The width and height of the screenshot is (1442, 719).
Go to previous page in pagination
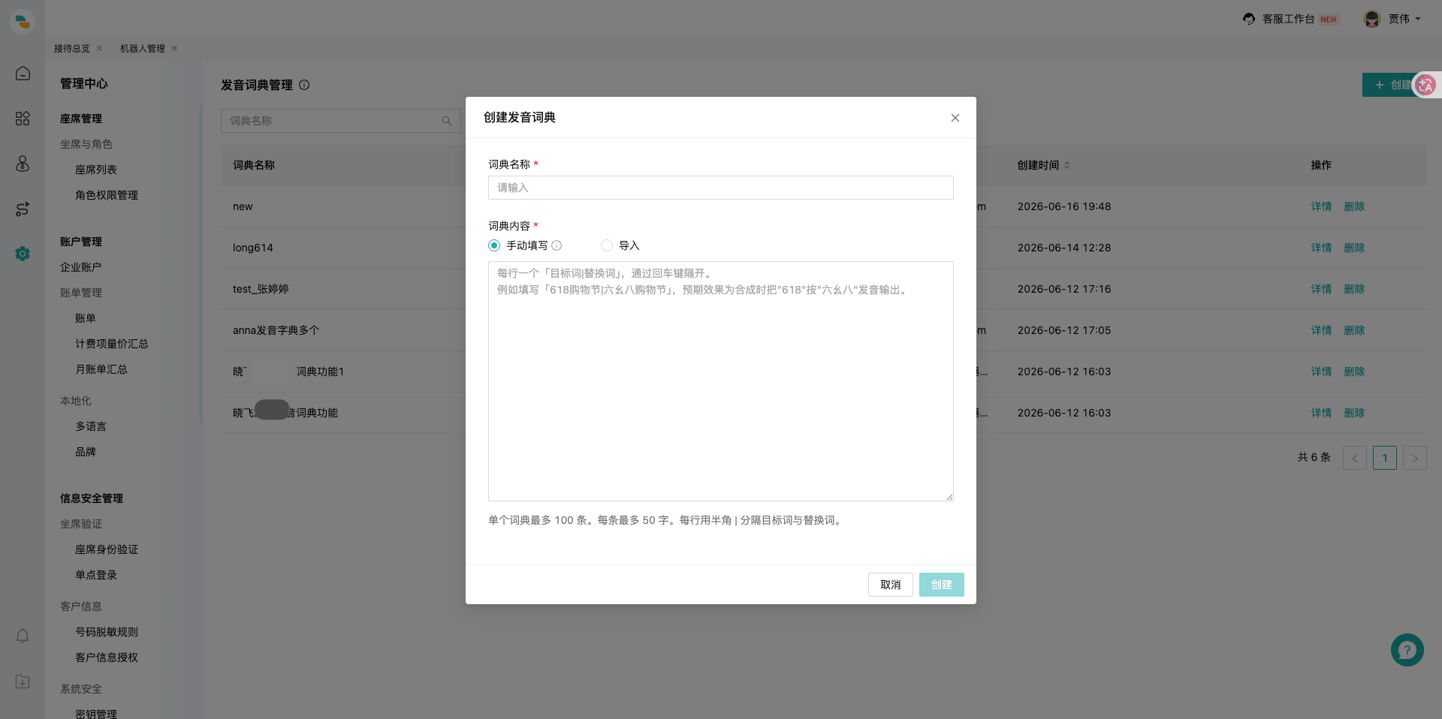tap(1355, 458)
